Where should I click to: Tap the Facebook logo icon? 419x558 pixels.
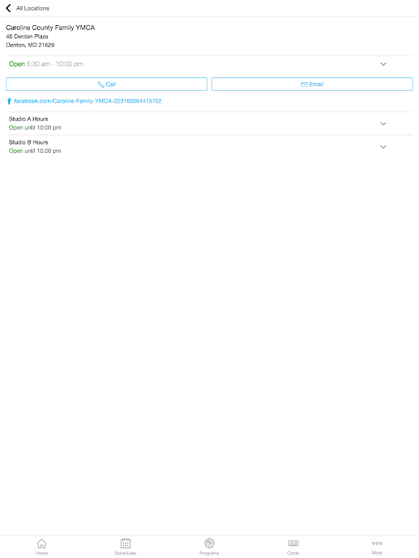(9, 101)
